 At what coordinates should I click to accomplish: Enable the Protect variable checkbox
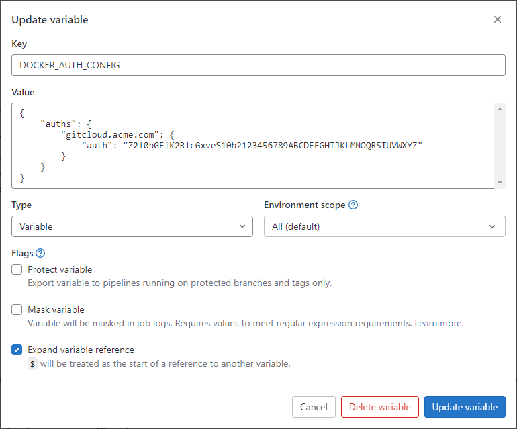[17, 269]
